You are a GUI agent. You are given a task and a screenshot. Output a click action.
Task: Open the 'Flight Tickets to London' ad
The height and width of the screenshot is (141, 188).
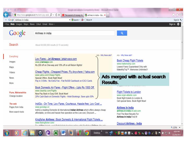click(129, 92)
